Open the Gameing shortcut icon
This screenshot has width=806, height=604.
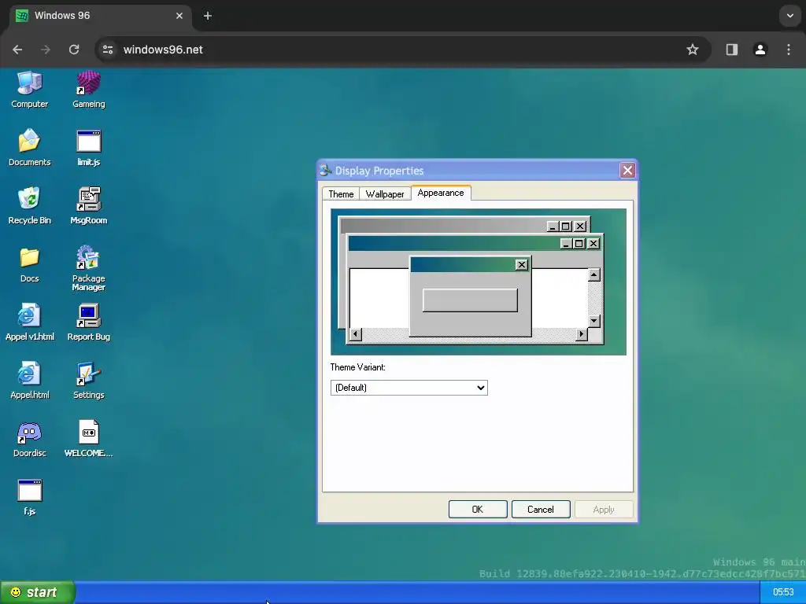pos(88,90)
